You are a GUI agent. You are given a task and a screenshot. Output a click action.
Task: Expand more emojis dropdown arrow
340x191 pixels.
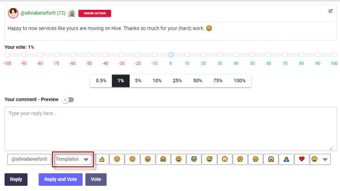(325, 159)
